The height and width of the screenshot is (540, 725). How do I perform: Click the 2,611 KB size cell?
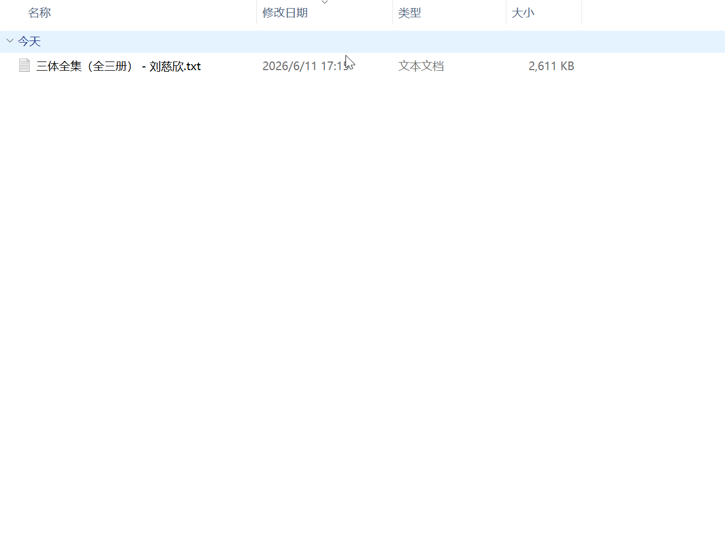pyautogui.click(x=551, y=66)
